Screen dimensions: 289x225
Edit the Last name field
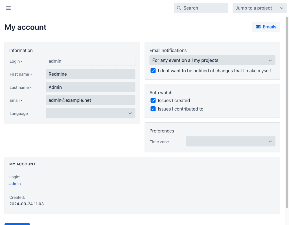pos(90,87)
